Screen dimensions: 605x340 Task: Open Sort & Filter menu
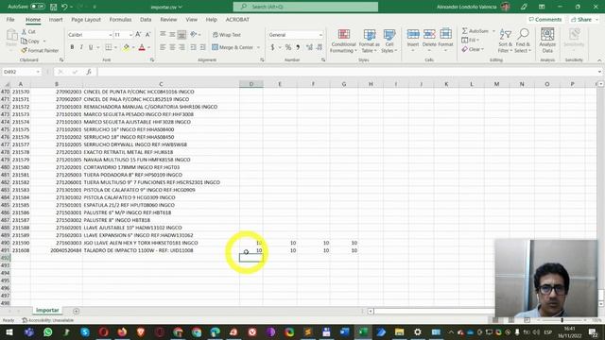[x=504, y=41]
